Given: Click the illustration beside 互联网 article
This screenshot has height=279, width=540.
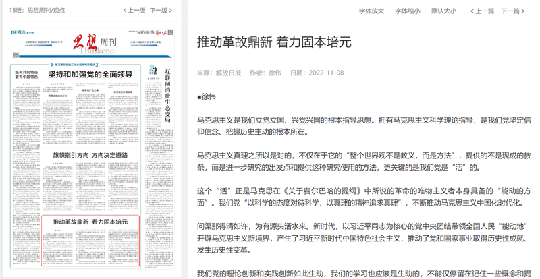Looking at the screenshot, I should pos(153,70).
